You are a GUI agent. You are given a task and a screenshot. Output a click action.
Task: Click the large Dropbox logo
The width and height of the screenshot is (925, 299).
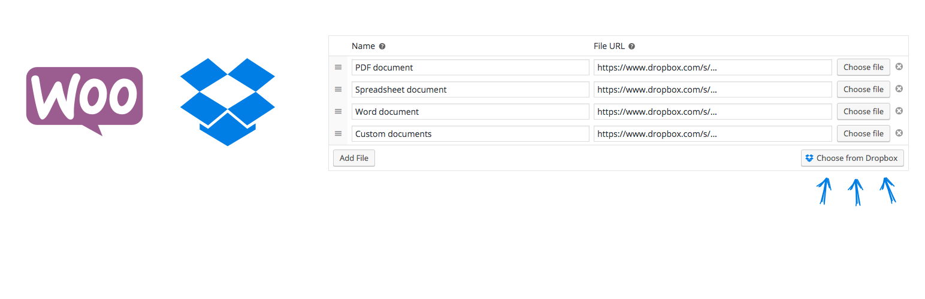coord(228,102)
